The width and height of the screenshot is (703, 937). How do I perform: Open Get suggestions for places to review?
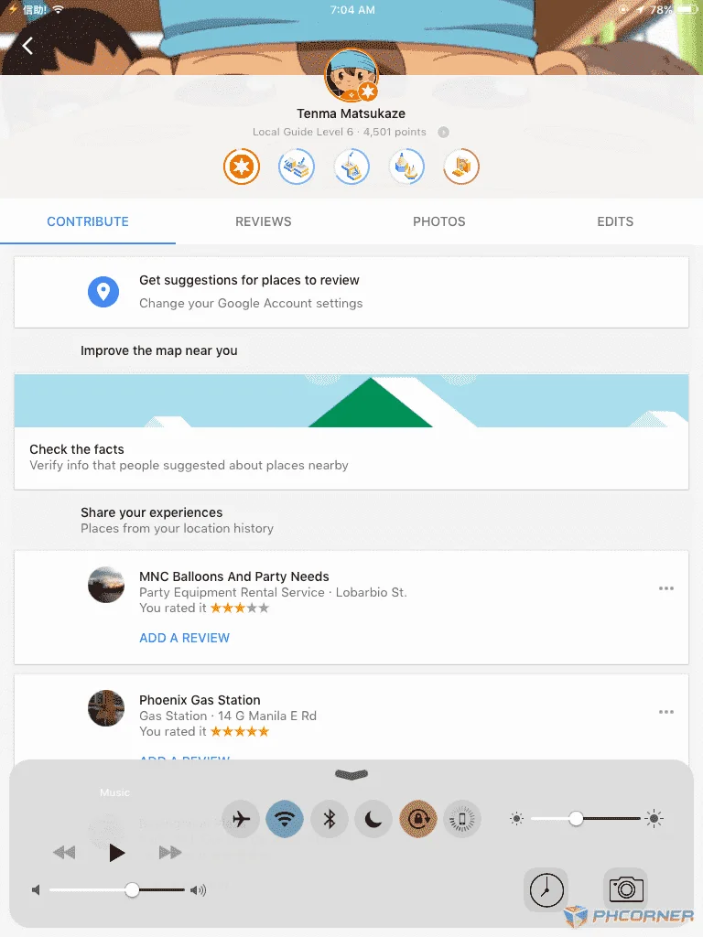click(249, 280)
